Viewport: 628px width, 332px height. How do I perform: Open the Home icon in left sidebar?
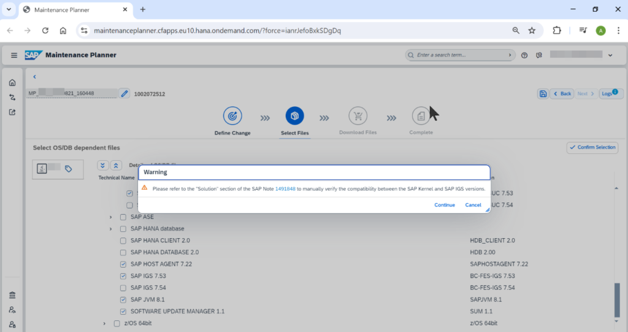12,83
